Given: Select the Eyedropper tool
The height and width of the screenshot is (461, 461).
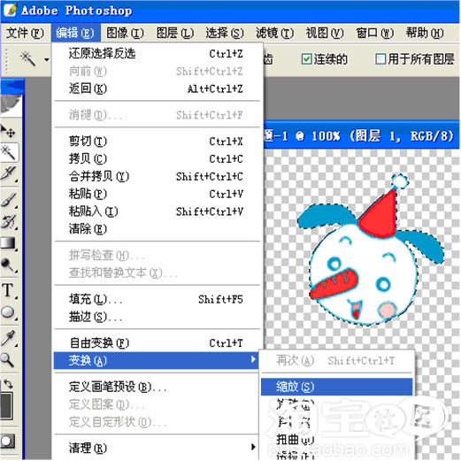Looking at the screenshot, I should coord(8,338).
